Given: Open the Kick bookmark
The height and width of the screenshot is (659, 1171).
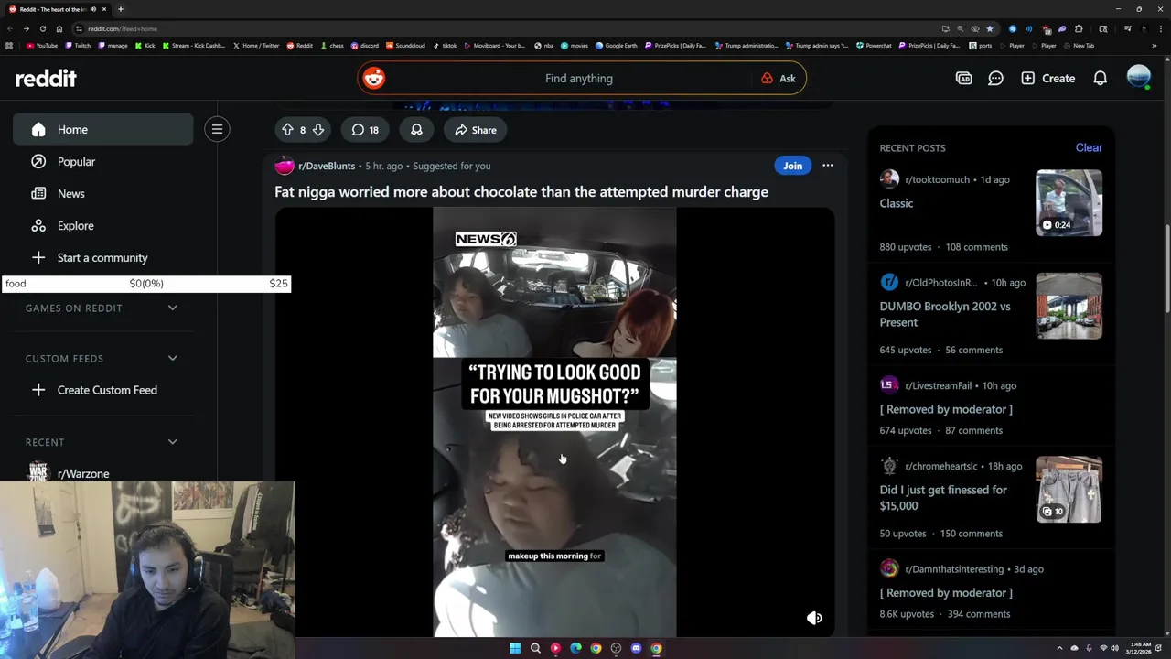Looking at the screenshot, I should point(145,46).
